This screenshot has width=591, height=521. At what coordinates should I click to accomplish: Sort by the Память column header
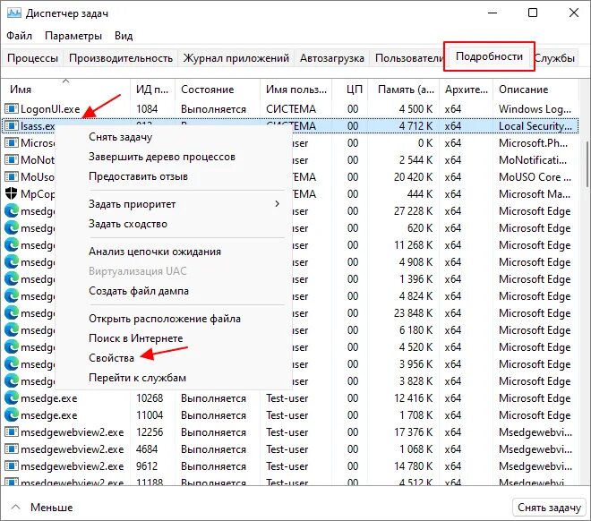tap(403, 90)
